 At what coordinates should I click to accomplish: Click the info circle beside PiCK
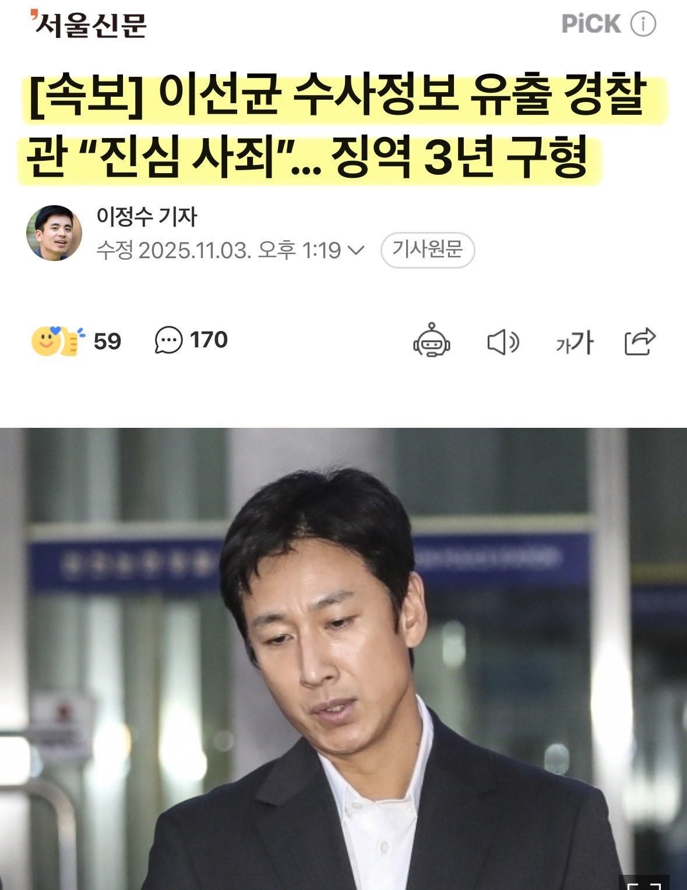(x=643, y=24)
